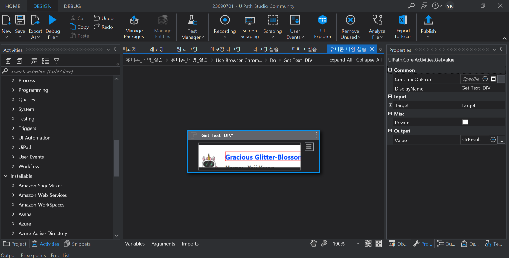Open the search icon in title bar
509x258 pixels.
411,6
